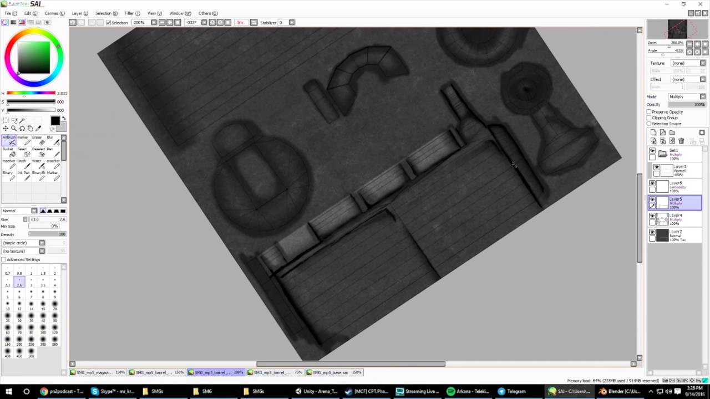This screenshot has width=710, height=399.
Task: Select the eyedropper color picker tool
Action: click(38, 129)
